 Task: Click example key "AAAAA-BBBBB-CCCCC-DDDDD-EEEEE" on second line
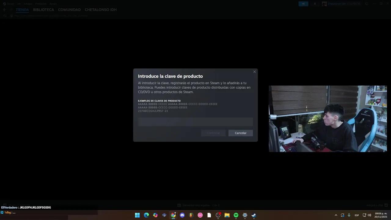pyautogui.click(x=163, y=108)
